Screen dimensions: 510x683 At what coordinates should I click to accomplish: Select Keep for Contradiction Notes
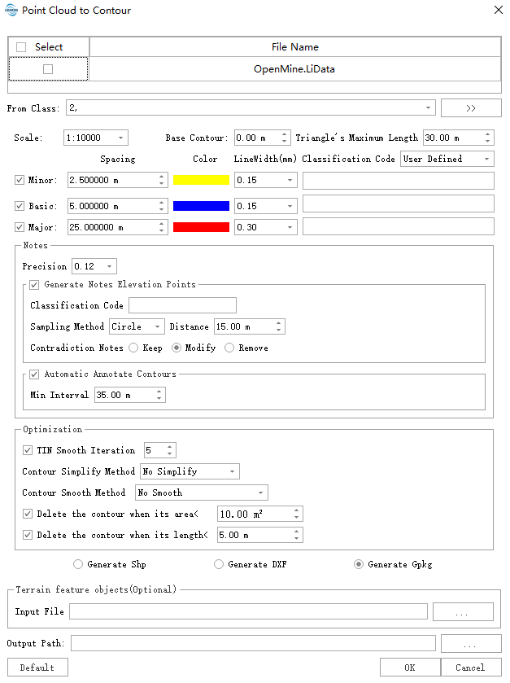tap(133, 348)
